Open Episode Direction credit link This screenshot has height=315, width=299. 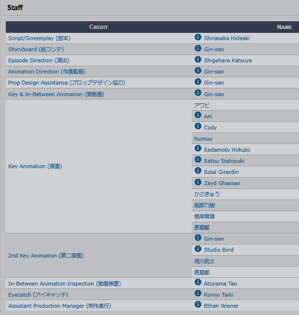tap(39, 60)
